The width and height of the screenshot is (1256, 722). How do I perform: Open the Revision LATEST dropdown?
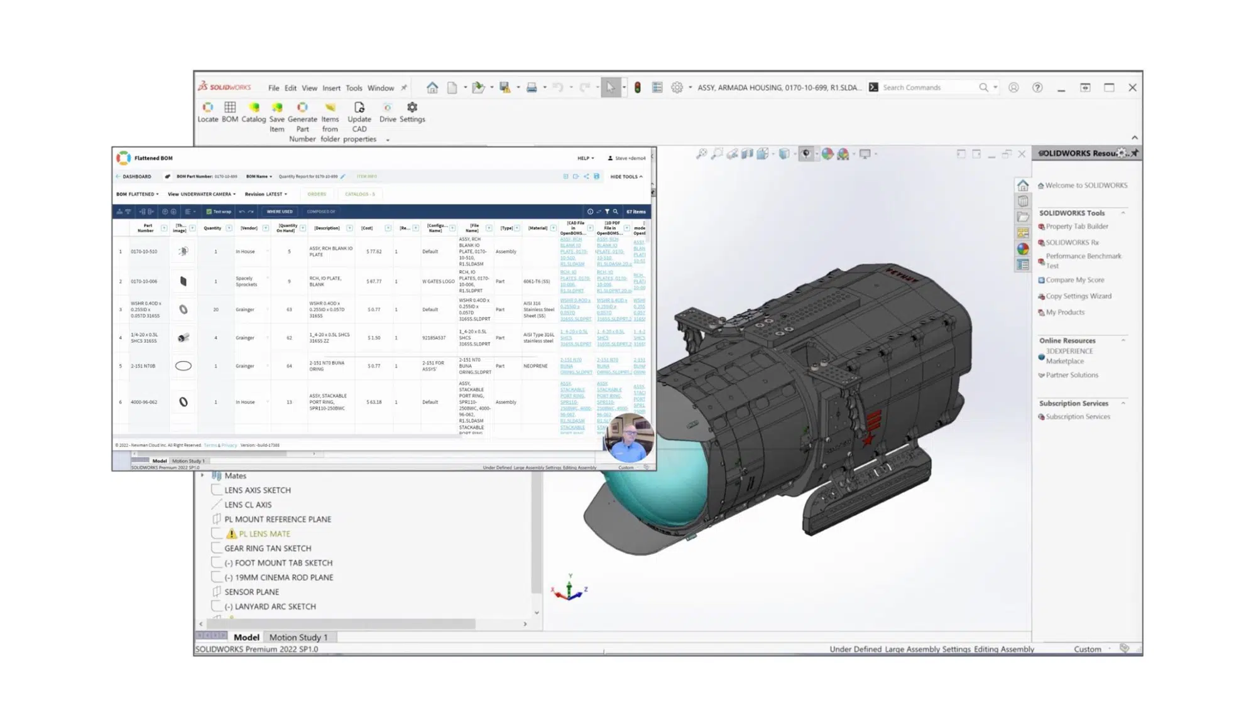click(x=266, y=194)
